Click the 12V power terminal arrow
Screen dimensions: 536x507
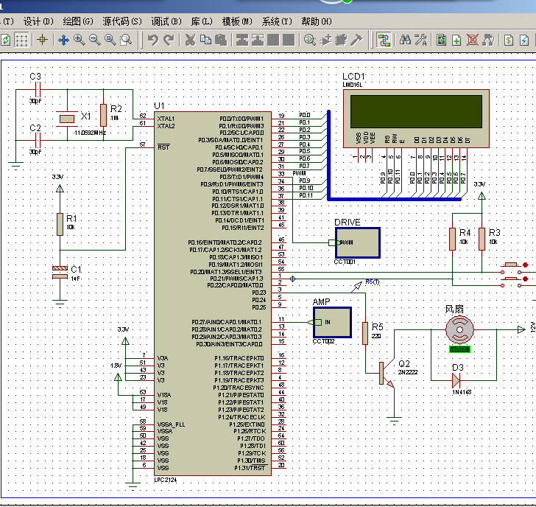[521, 330]
